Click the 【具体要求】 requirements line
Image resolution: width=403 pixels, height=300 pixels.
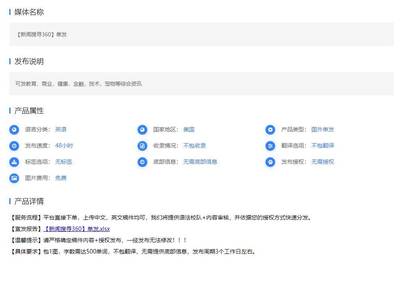133,251
